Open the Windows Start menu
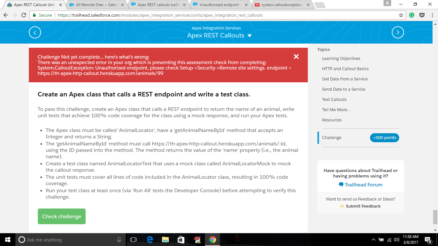Screen dimensions: 438x246 [8, 240]
